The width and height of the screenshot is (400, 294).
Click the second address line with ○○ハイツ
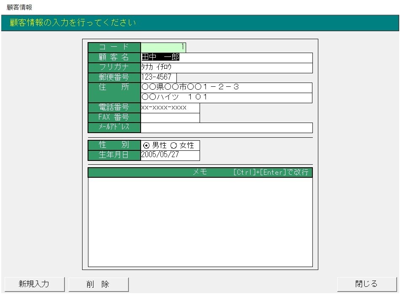point(227,98)
